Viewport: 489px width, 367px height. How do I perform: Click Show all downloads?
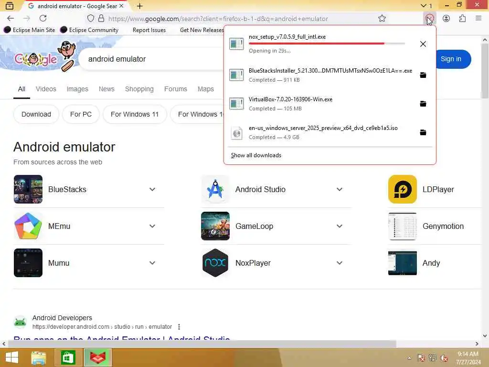(x=256, y=155)
